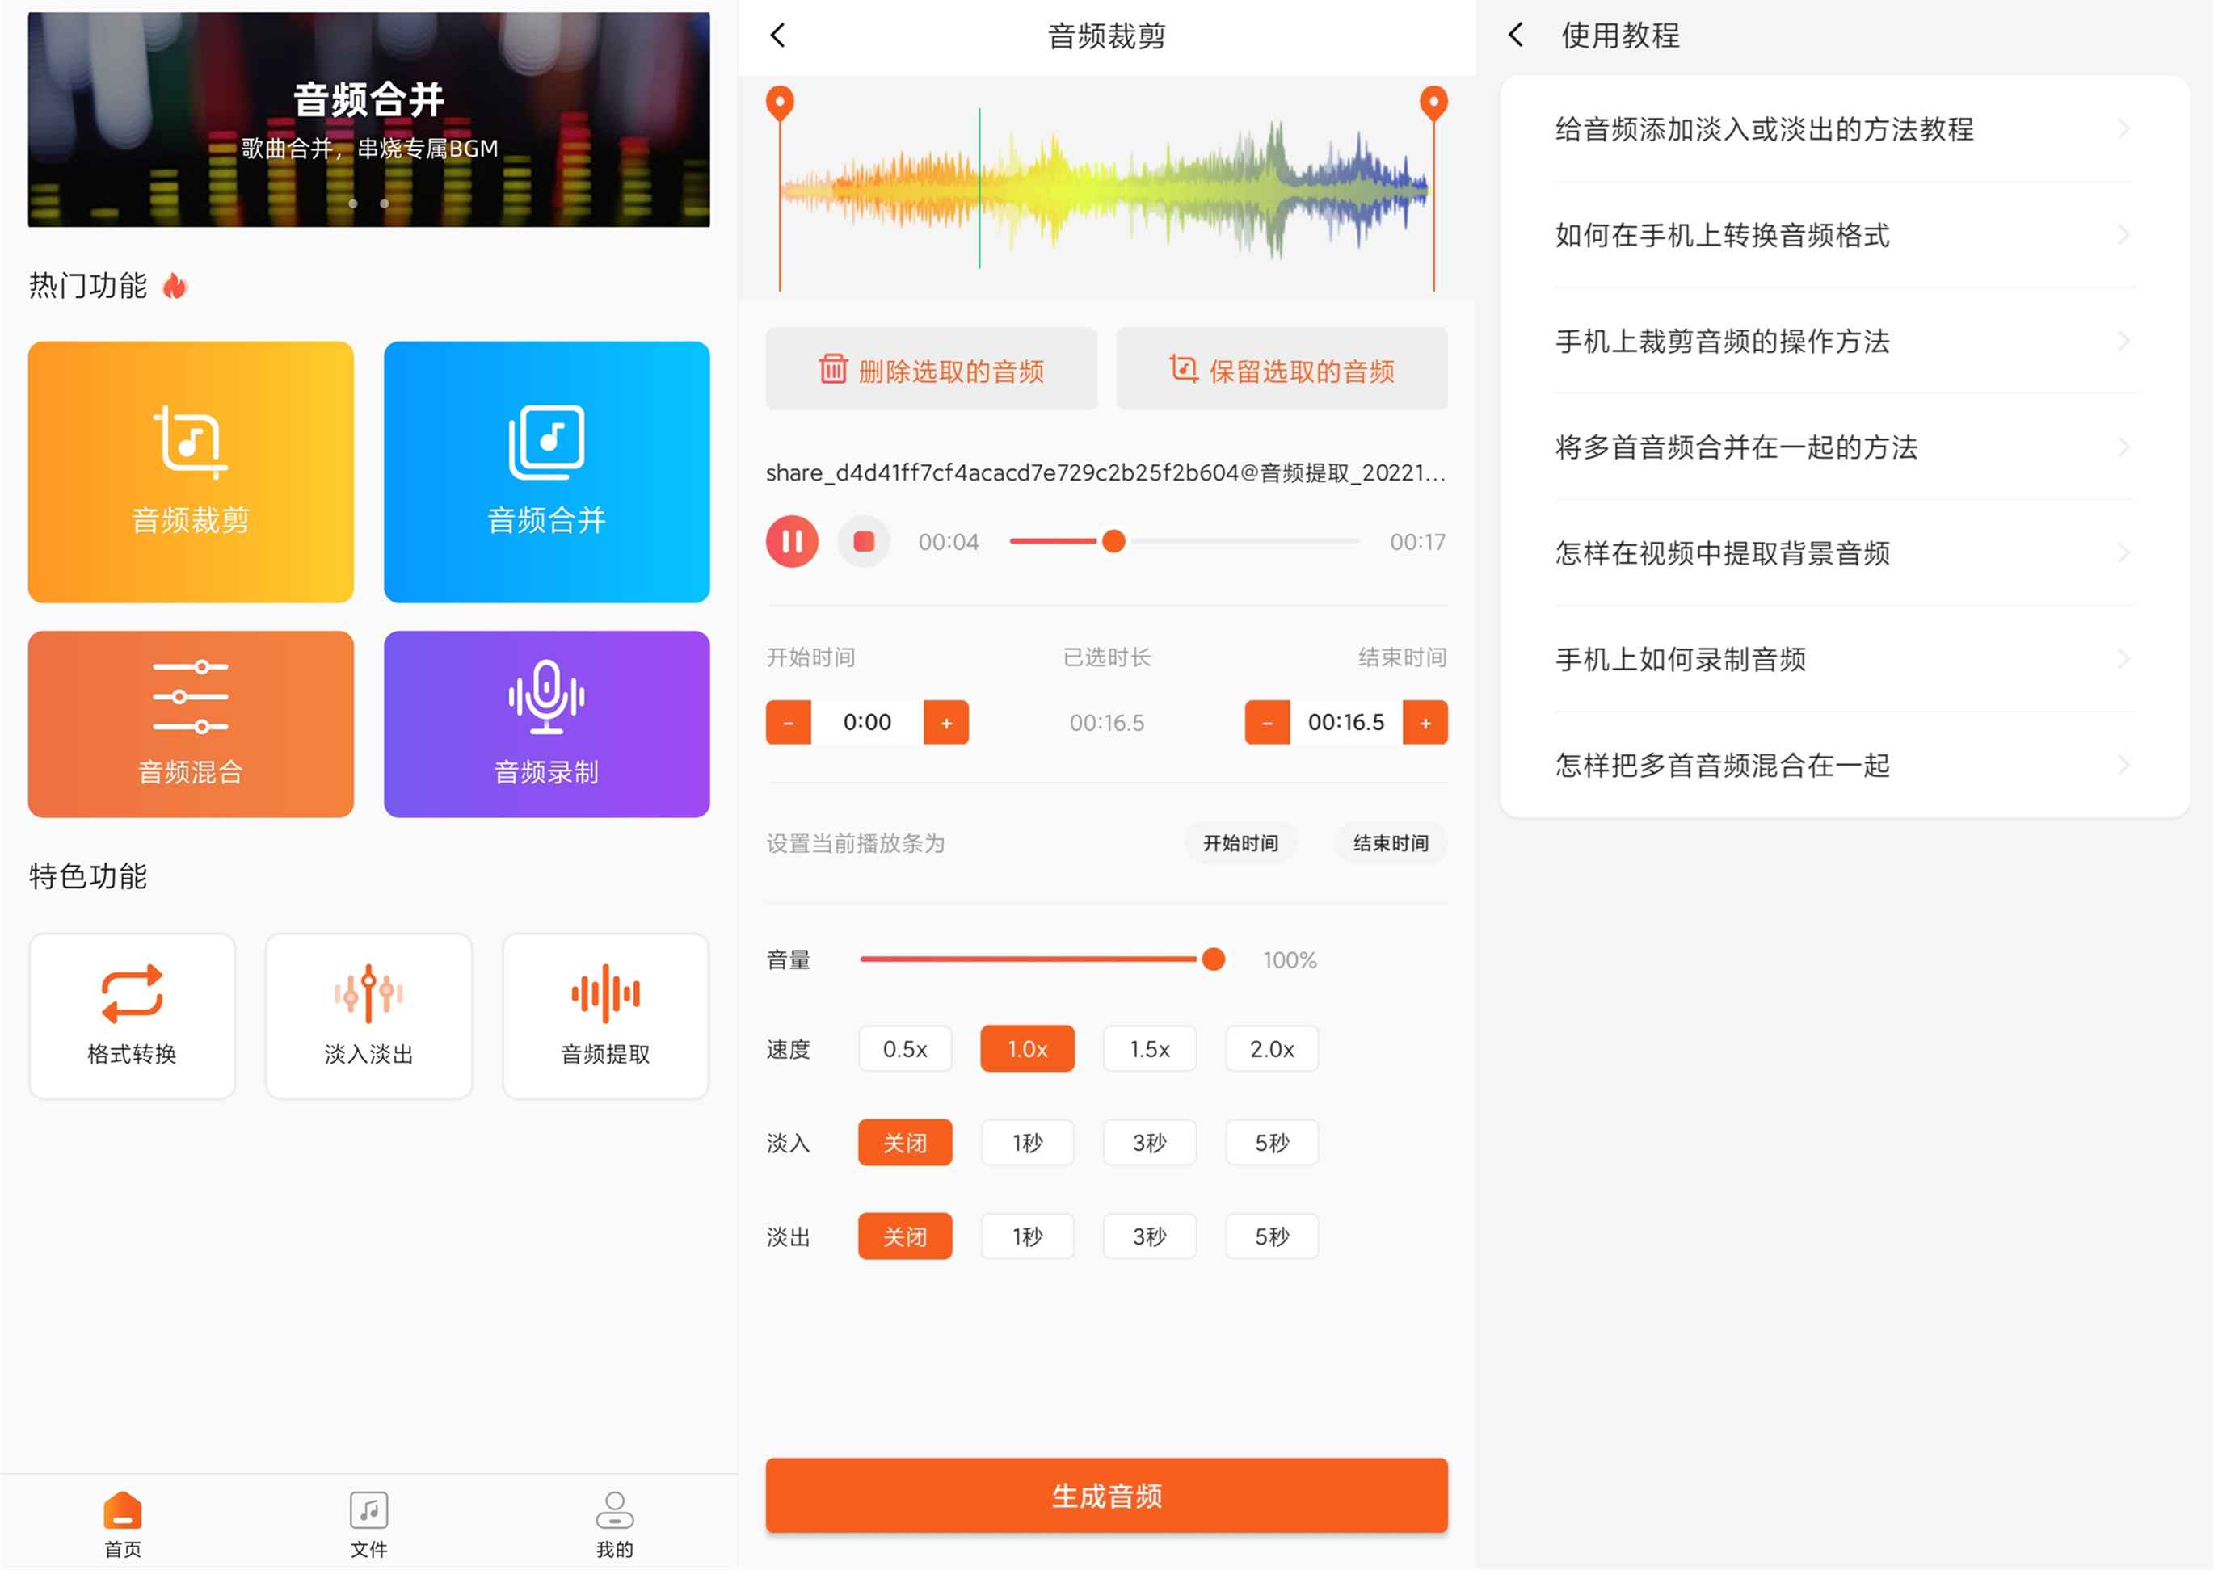
Task: Open the 音频裁剪 audio crop tile
Action: [191, 472]
